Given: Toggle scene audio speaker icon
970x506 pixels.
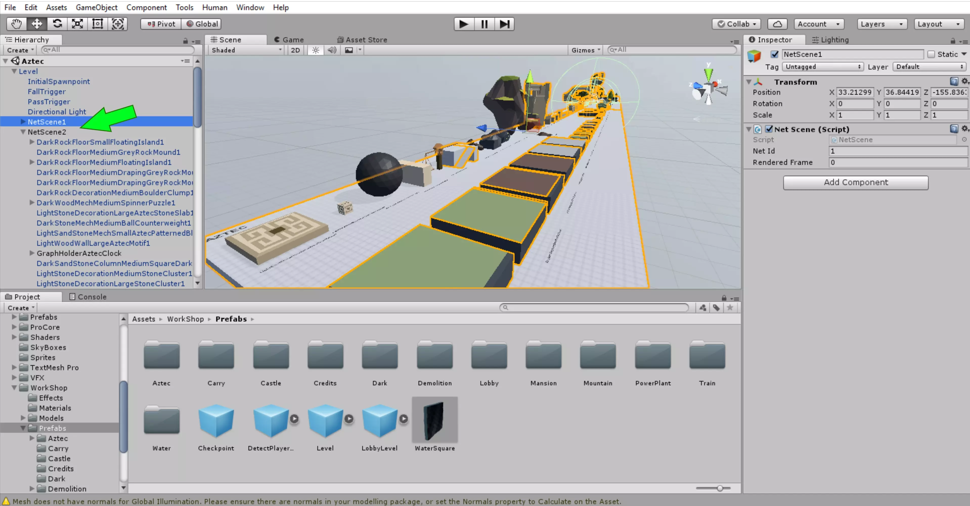Looking at the screenshot, I should [332, 50].
